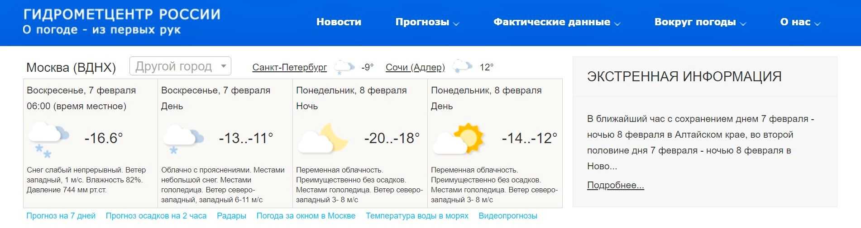Image resolution: width=861 pixels, height=228 pixels.
Task: Expand the Фактические данные menu
Action: point(556,22)
